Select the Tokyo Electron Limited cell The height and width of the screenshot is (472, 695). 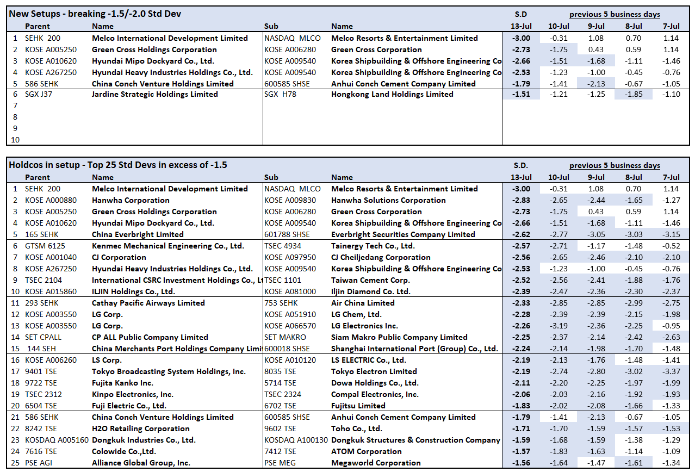(374, 371)
